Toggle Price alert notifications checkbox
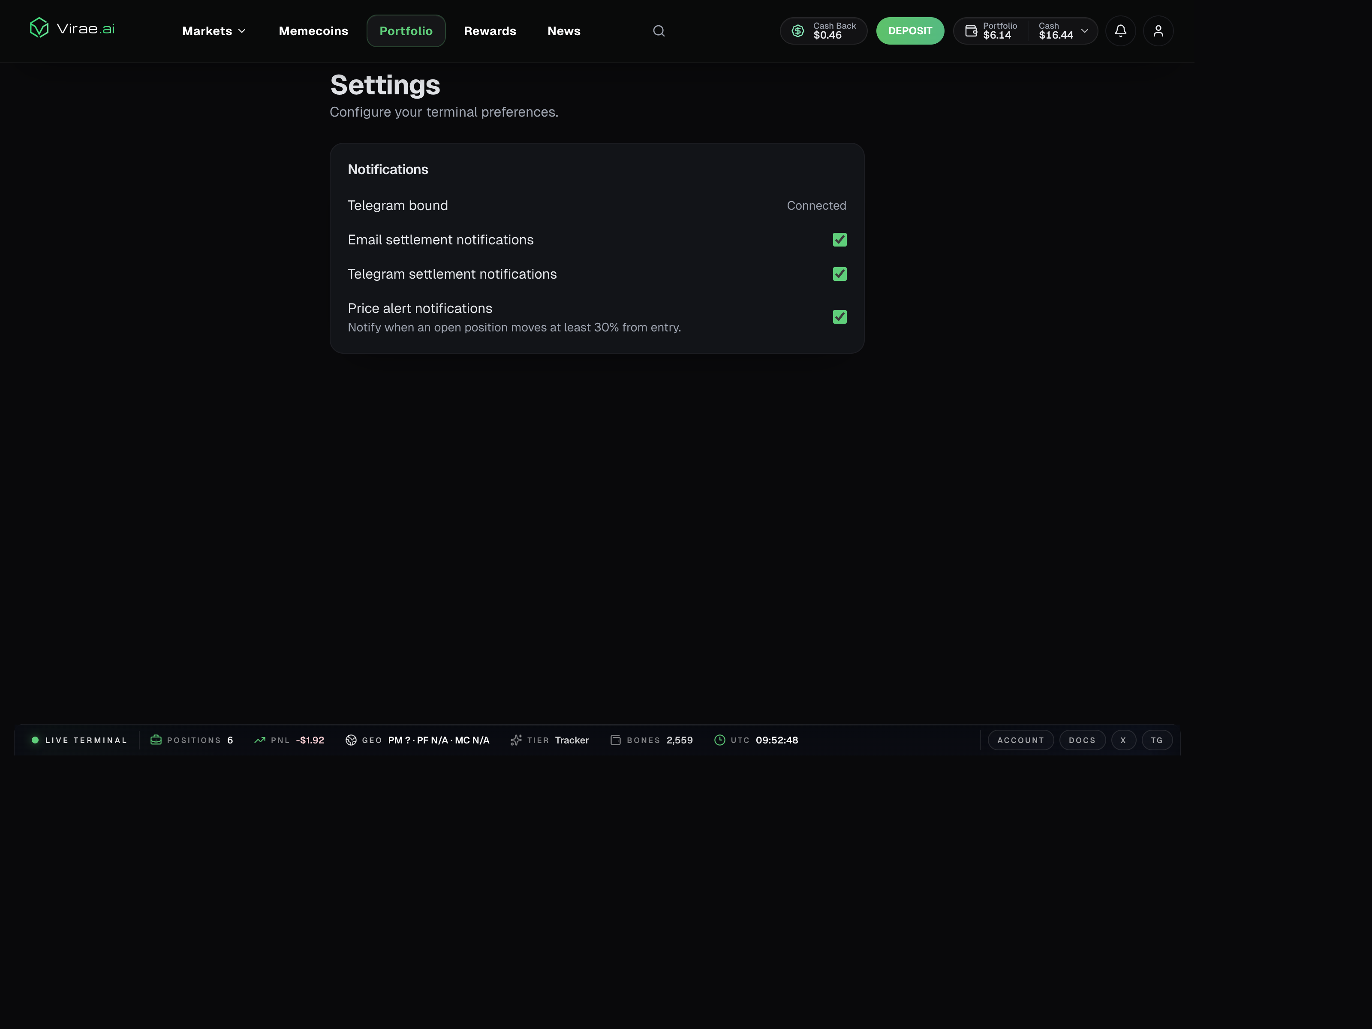1372x1029 pixels. [x=840, y=317]
